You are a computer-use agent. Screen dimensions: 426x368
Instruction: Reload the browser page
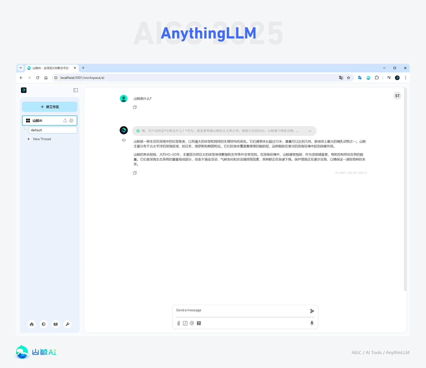[x=38, y=78]
